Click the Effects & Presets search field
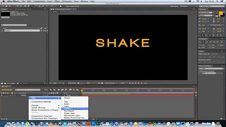 pyautogui.click(x=212, y=68)
